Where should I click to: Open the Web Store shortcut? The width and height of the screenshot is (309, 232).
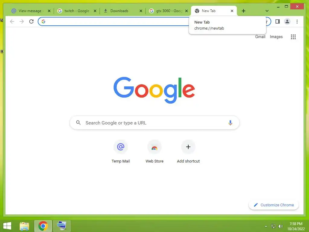click(154, 152)
